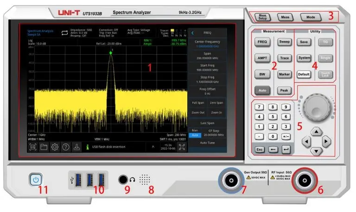This screenshot has width=356, height=212.
Task: Push the decimal point key
Action: [x=259, y=137]
